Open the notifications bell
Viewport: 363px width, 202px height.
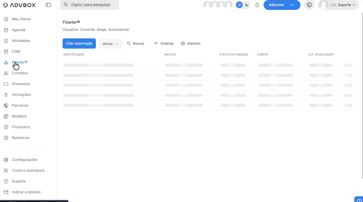pos(257,5)
